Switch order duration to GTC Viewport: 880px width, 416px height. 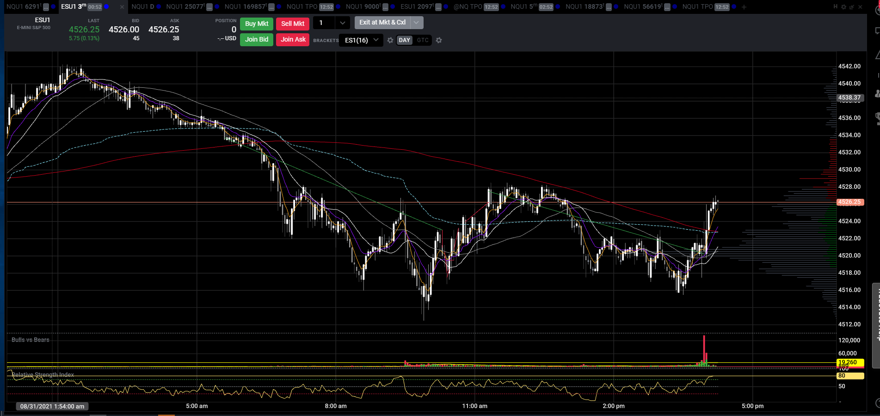(x=423, y=40)
